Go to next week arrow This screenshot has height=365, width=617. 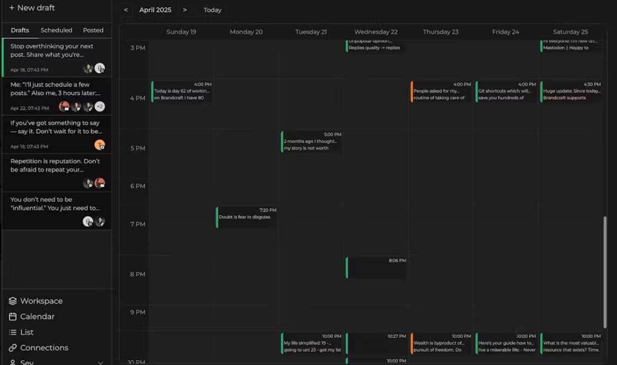pos(185,10)
